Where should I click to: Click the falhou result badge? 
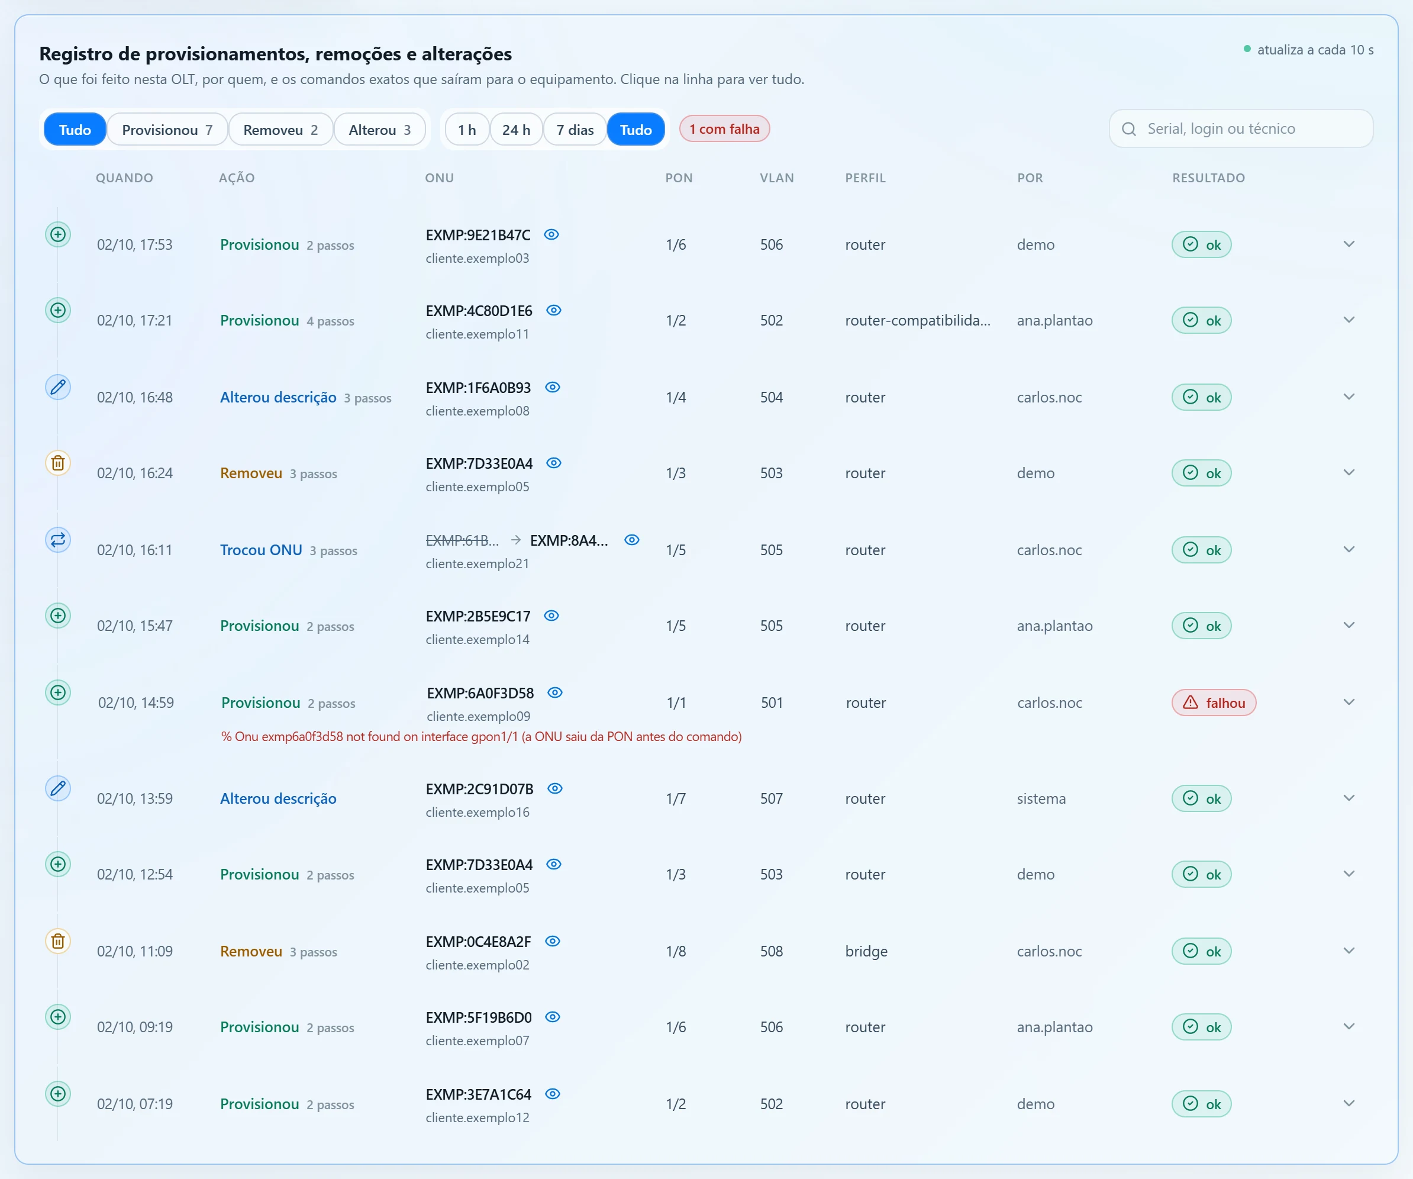pos(1213,703)
